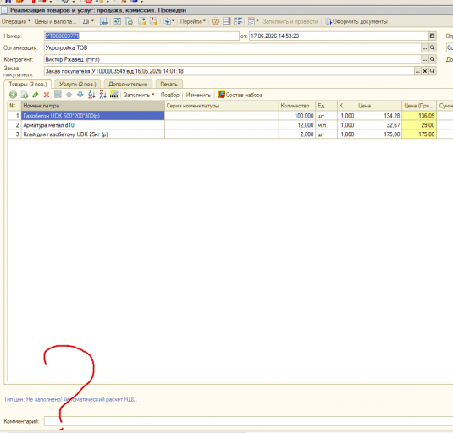Open selection ellipsis for Контрагент
453x433 pixels.
(x=425, y=59)
